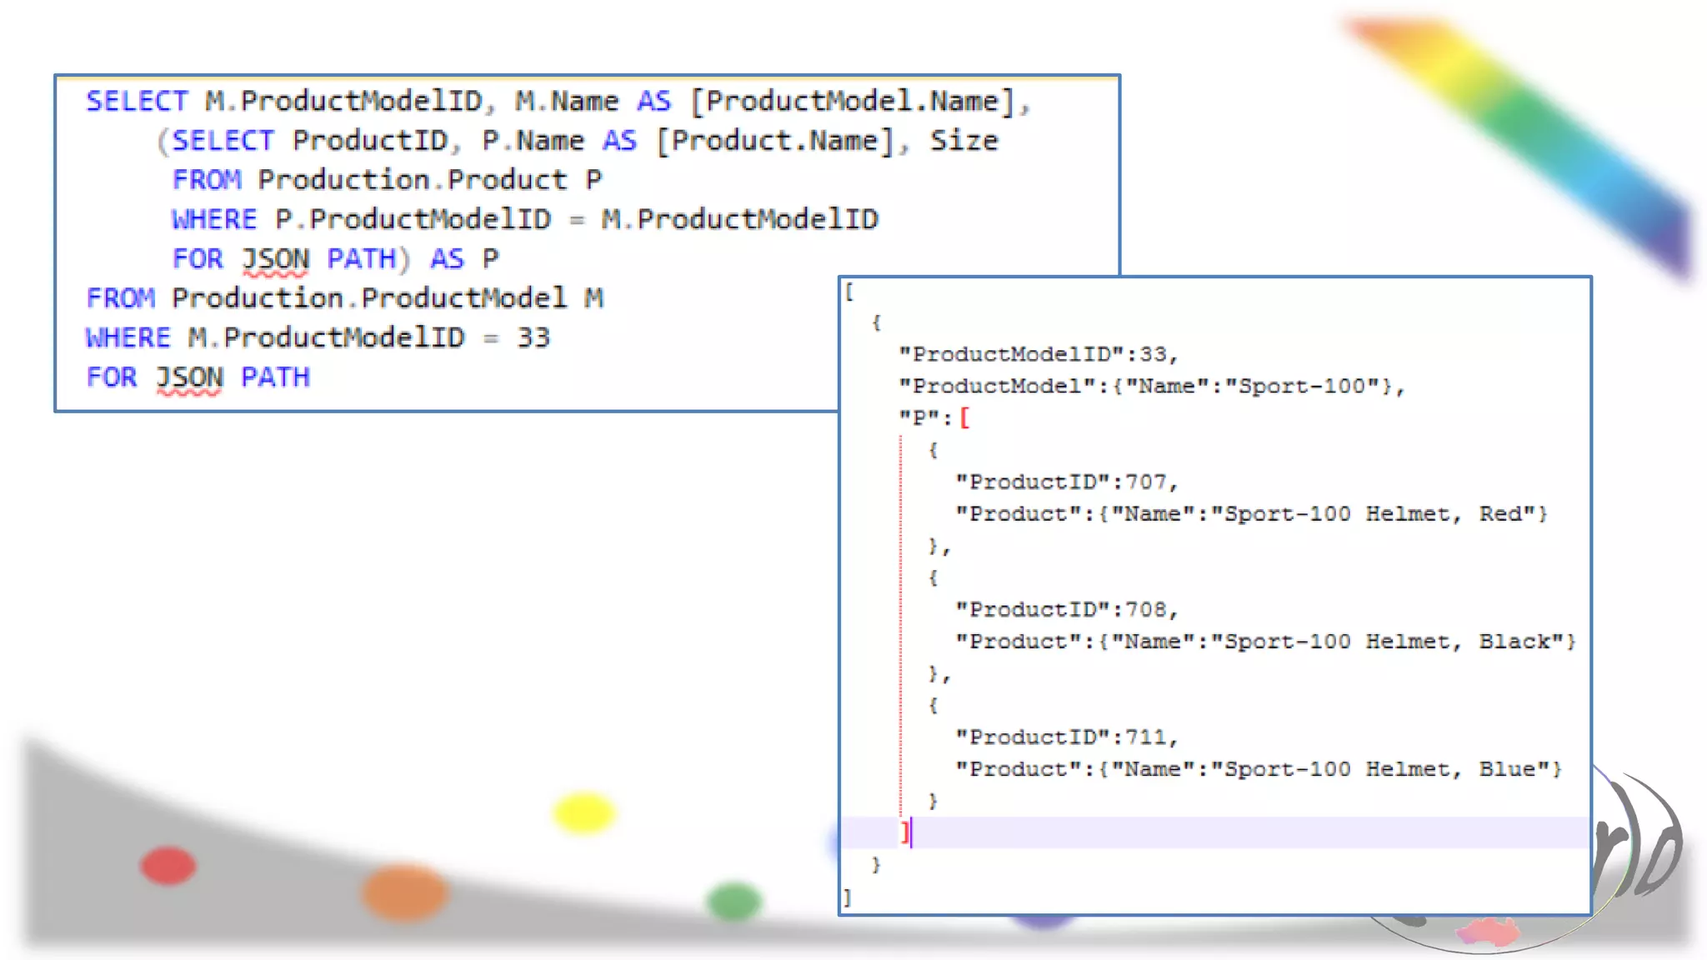
Task: Click the yellow dot on the slide
Action: [583, 812]
